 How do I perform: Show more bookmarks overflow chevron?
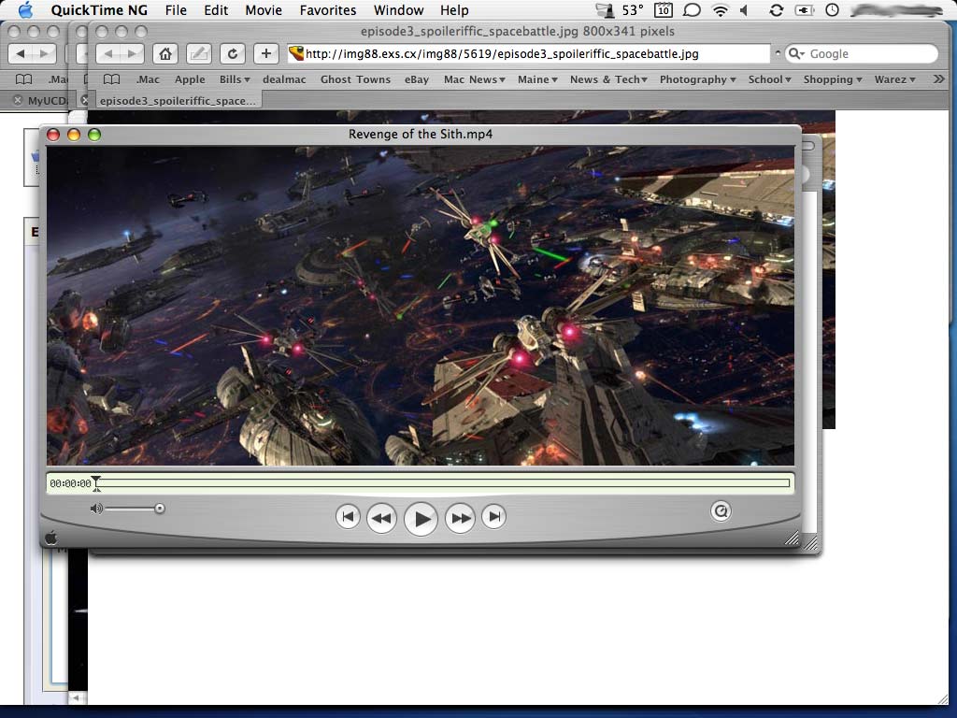[939, 79]
